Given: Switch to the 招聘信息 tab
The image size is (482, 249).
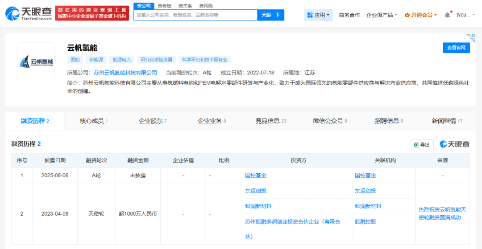Looking at the screenshot, I should [x=389, y=121].
